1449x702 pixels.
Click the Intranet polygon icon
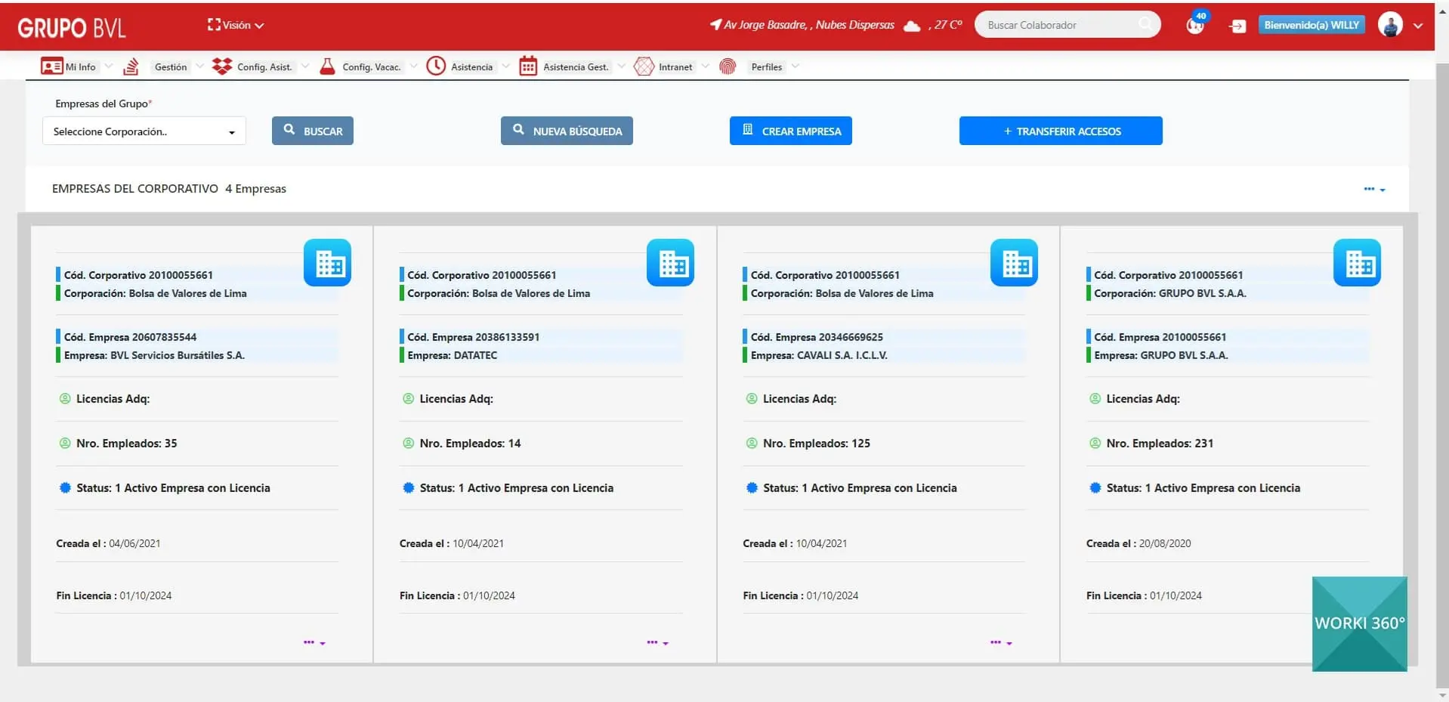tap(644, 66)
